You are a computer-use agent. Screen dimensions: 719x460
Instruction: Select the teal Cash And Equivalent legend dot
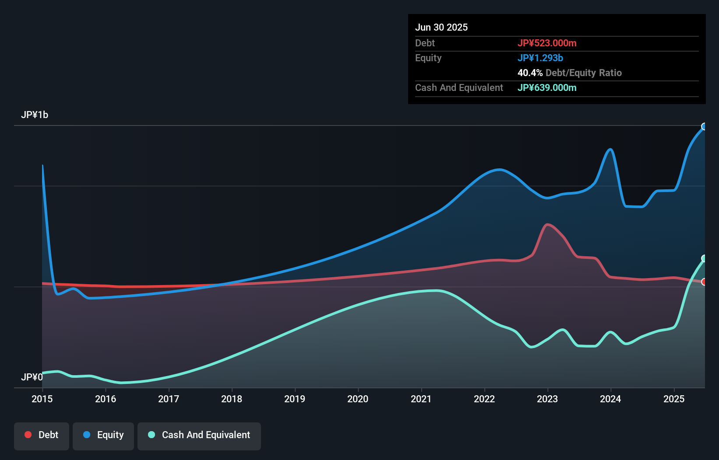(x=151, y=435)
